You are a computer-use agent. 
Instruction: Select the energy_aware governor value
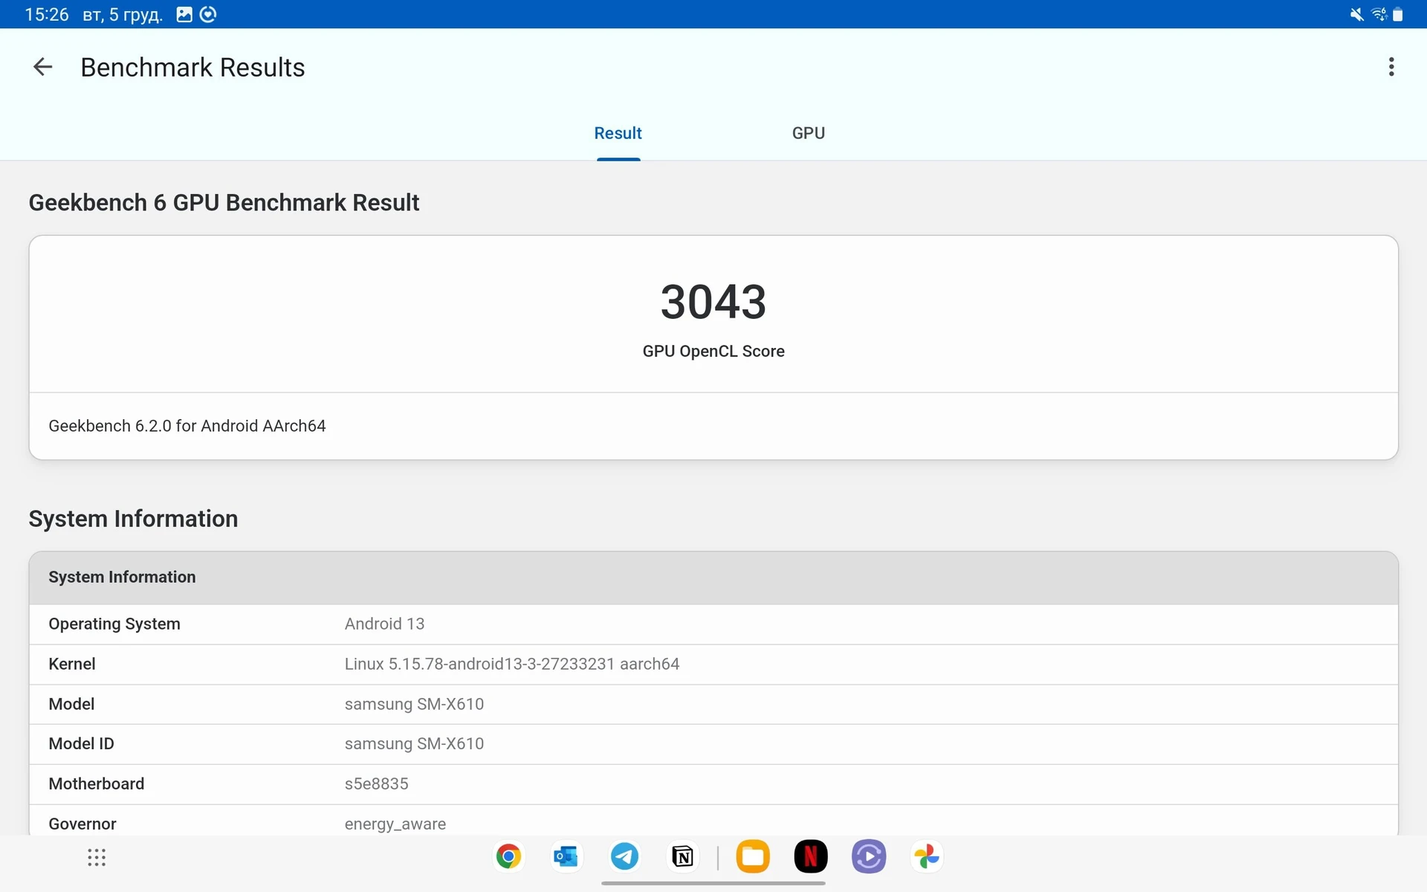pyautogui.click(x=395, y=824)
